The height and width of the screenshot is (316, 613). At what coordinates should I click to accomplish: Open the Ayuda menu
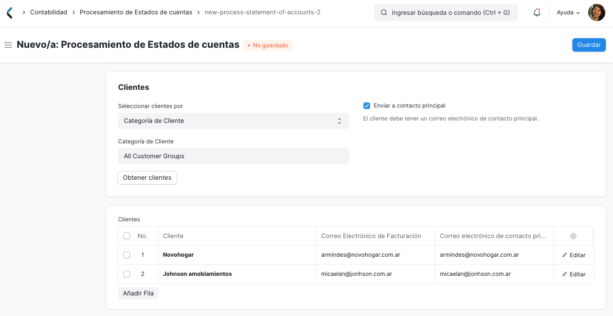click(568, 12)
